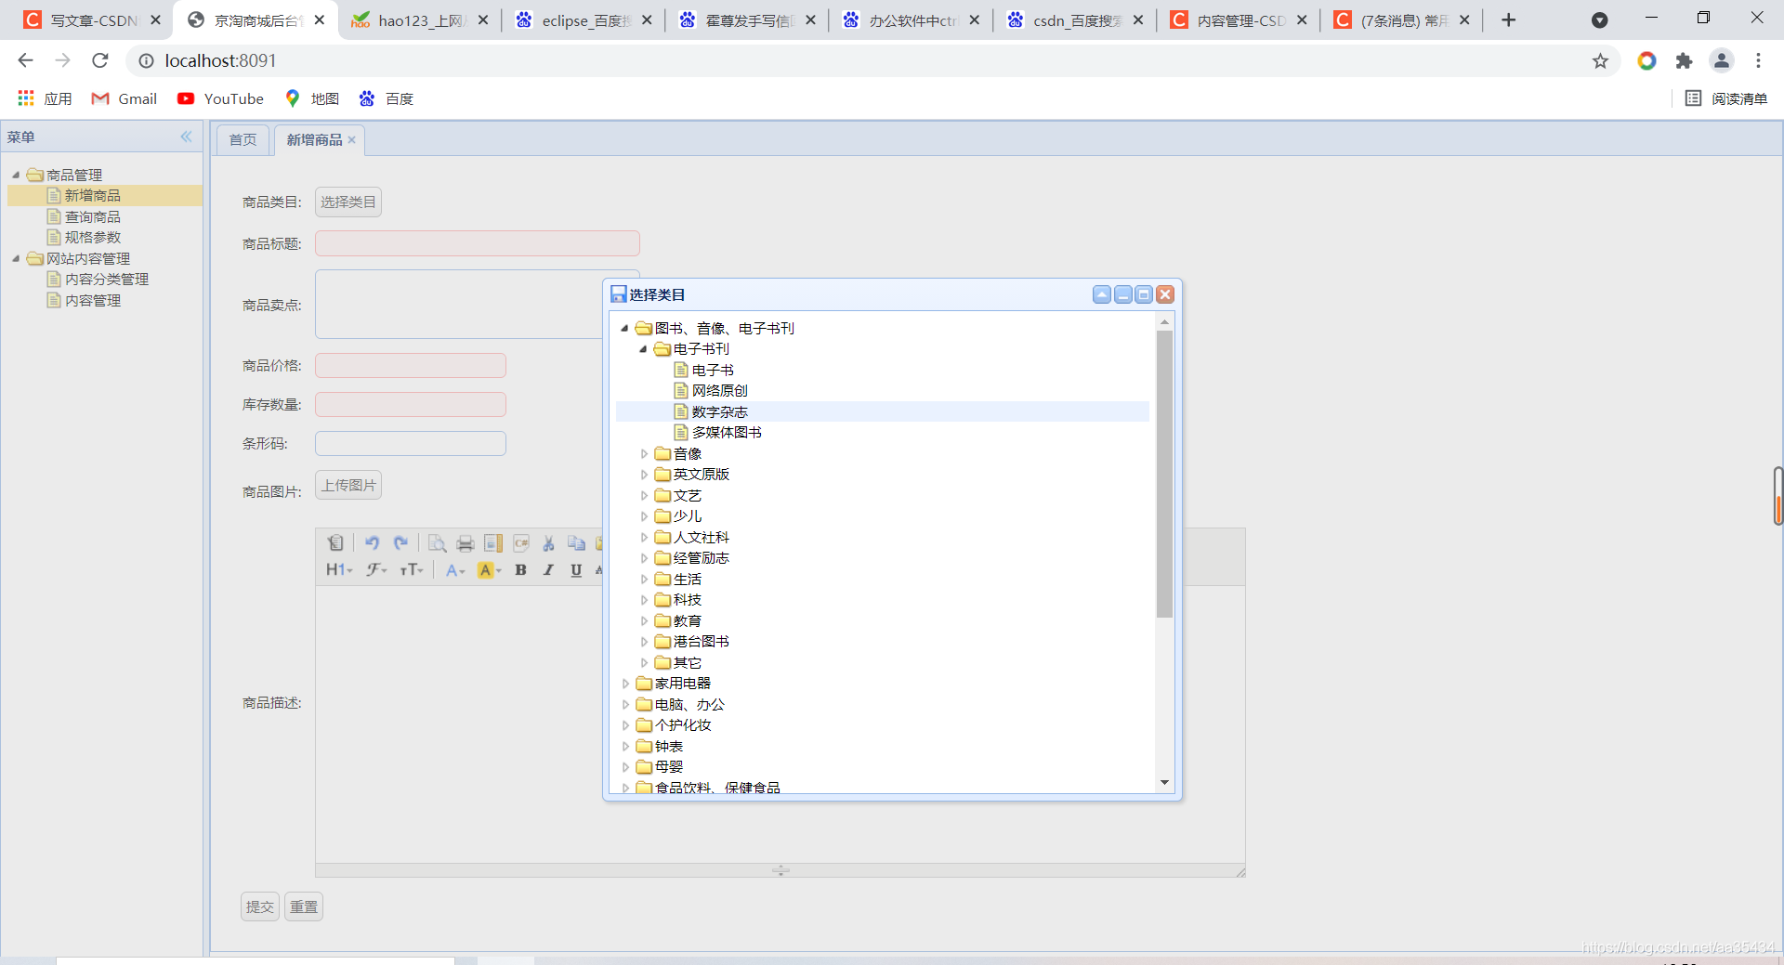Bookmark page with star icon
This screenshot has height=965, width=1784.
[x=1600, y=61]
